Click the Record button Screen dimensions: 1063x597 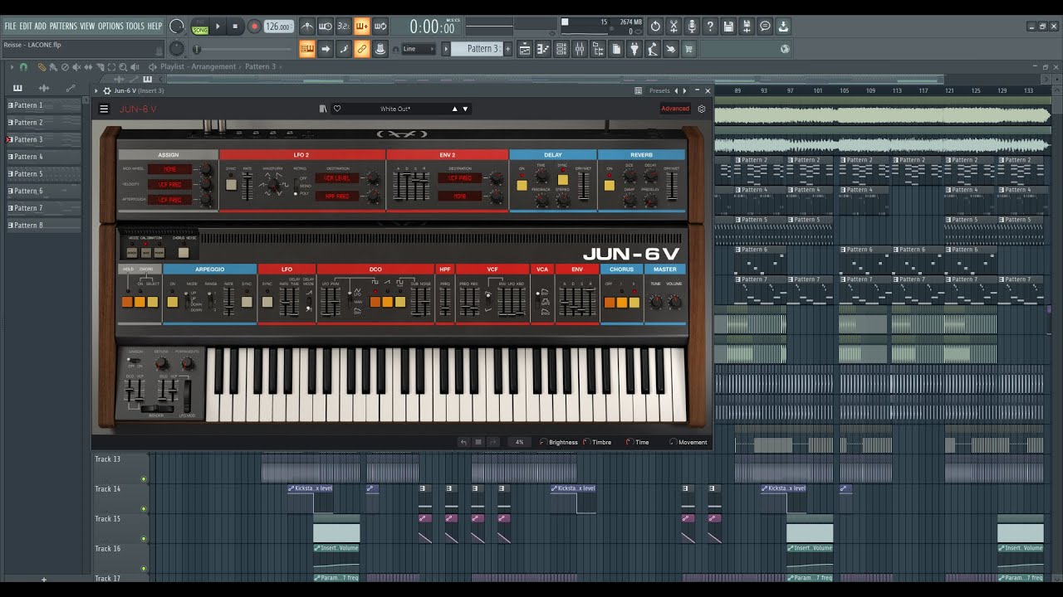[x=254, y=27]
